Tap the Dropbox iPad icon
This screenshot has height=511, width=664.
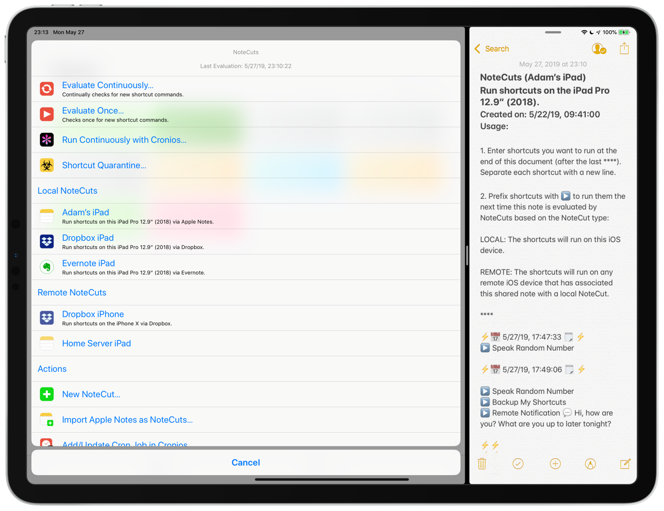pos(47,241)
